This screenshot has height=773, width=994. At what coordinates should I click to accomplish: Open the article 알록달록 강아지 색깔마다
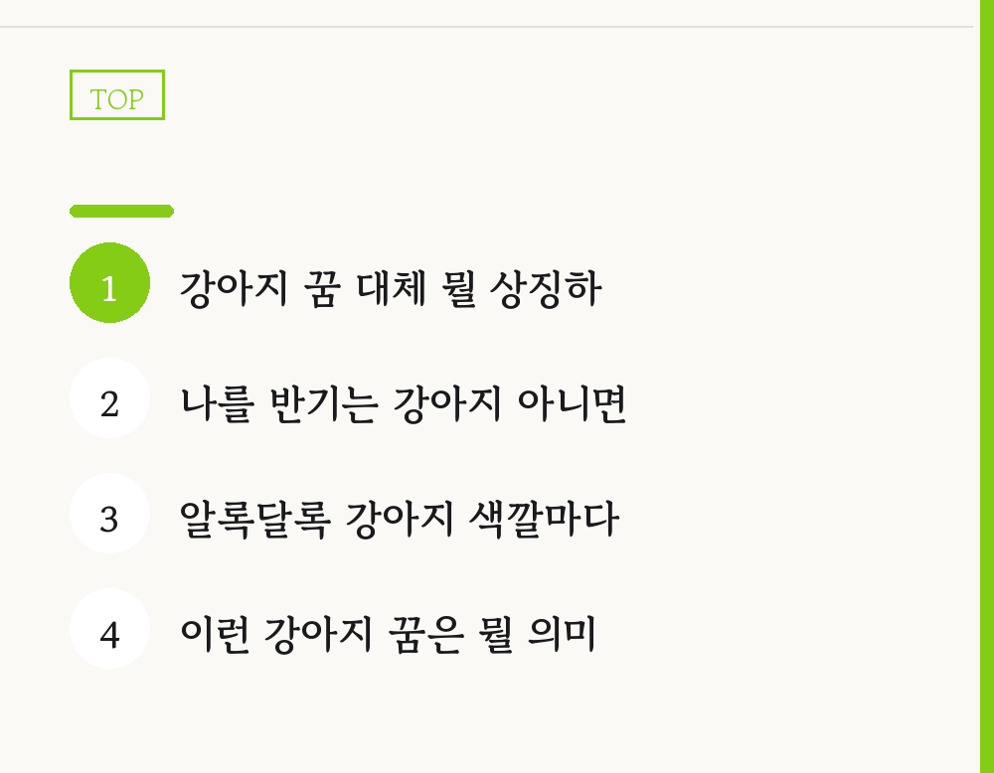click(x=399, y=520)
